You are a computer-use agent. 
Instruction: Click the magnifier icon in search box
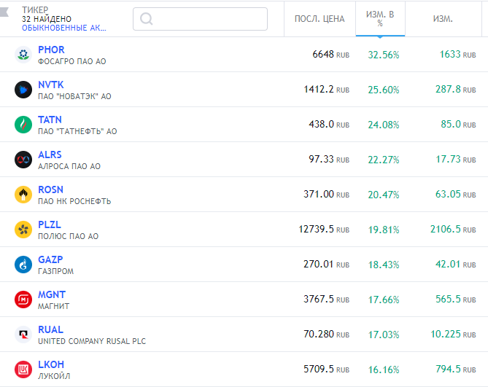147,19
